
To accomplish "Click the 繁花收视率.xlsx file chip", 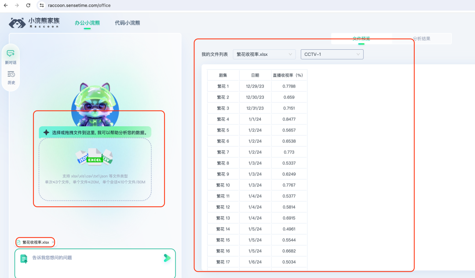I will click(x=36, y=242).
